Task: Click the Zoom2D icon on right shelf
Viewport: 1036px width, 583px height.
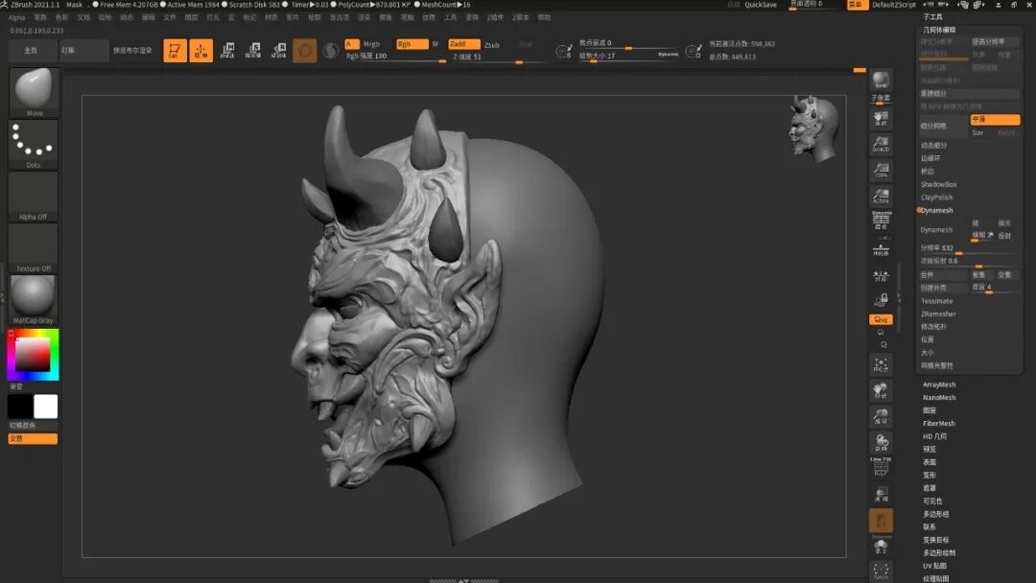Action: click(x=881, y=145)
